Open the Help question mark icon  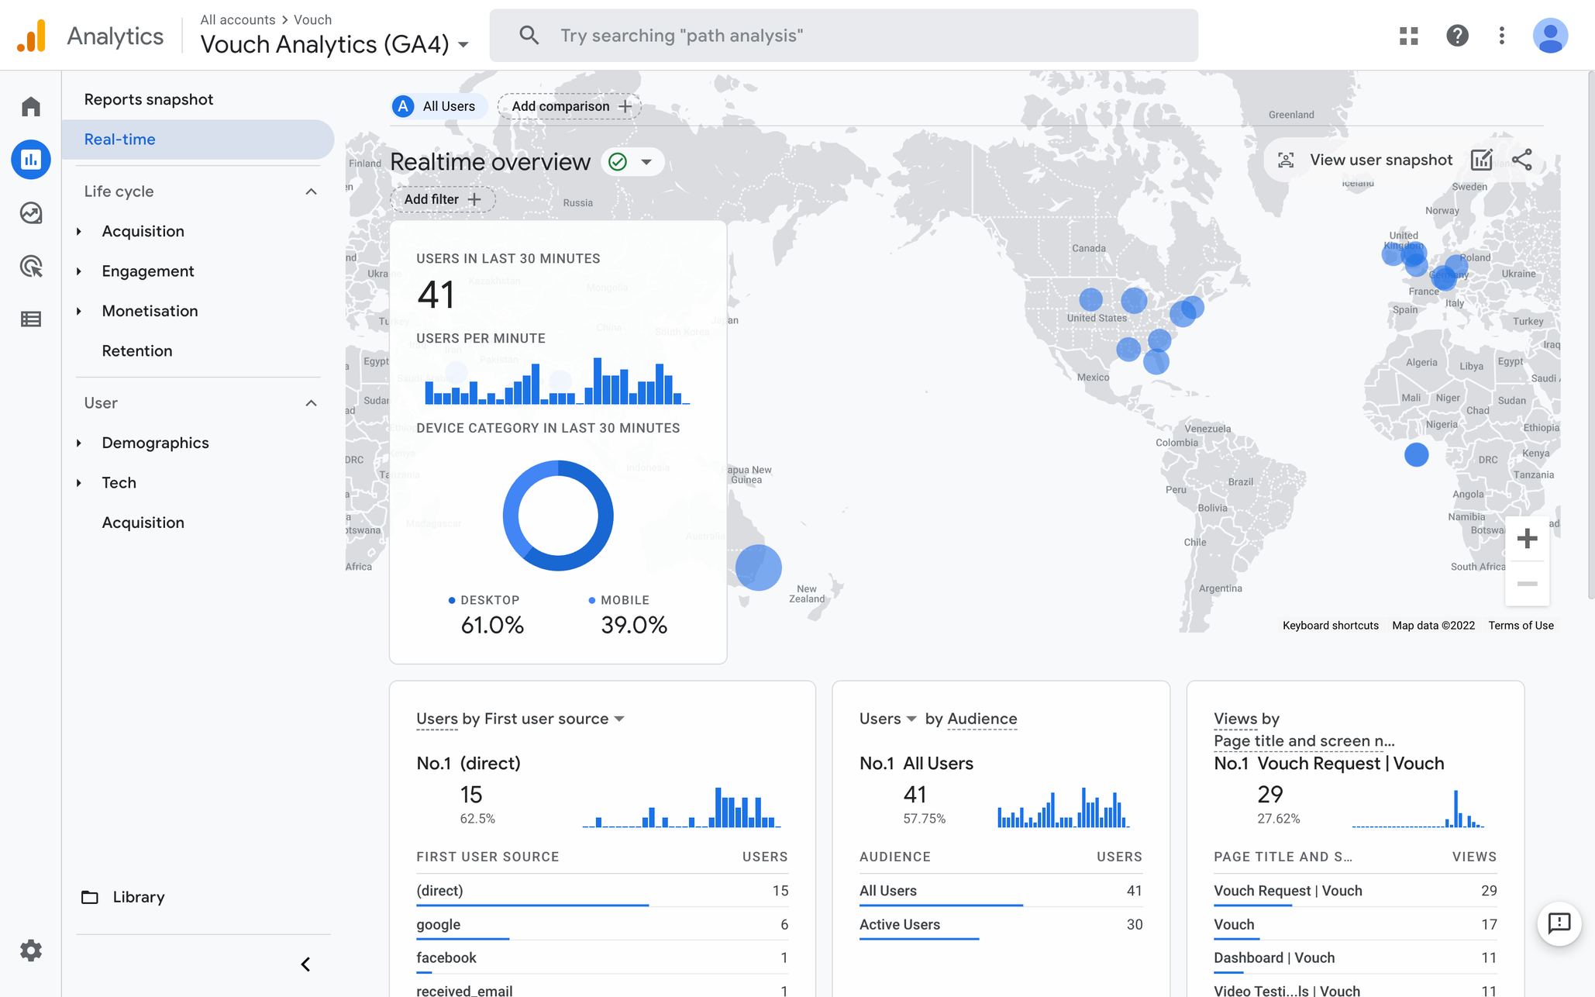click(x=1457, y=36)
